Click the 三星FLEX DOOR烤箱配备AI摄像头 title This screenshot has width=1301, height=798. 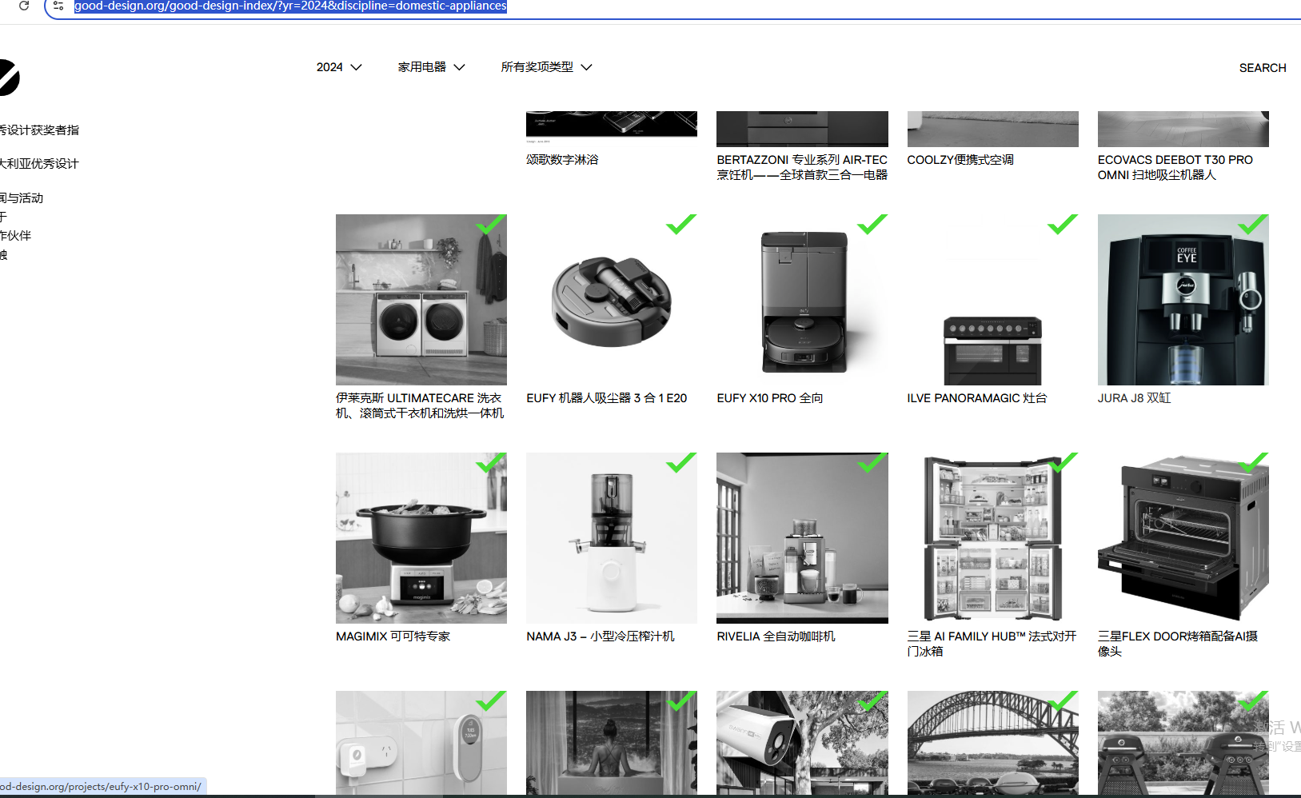point(1178,644)
